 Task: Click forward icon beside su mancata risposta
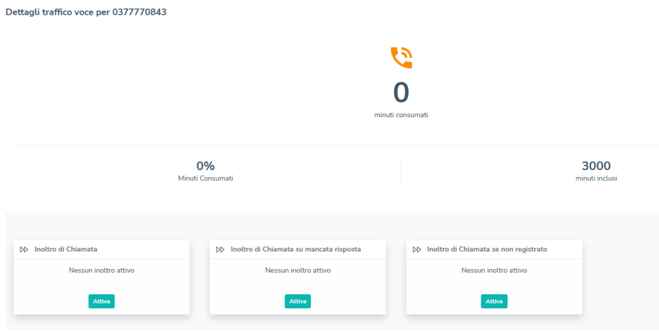pos(220,250)
